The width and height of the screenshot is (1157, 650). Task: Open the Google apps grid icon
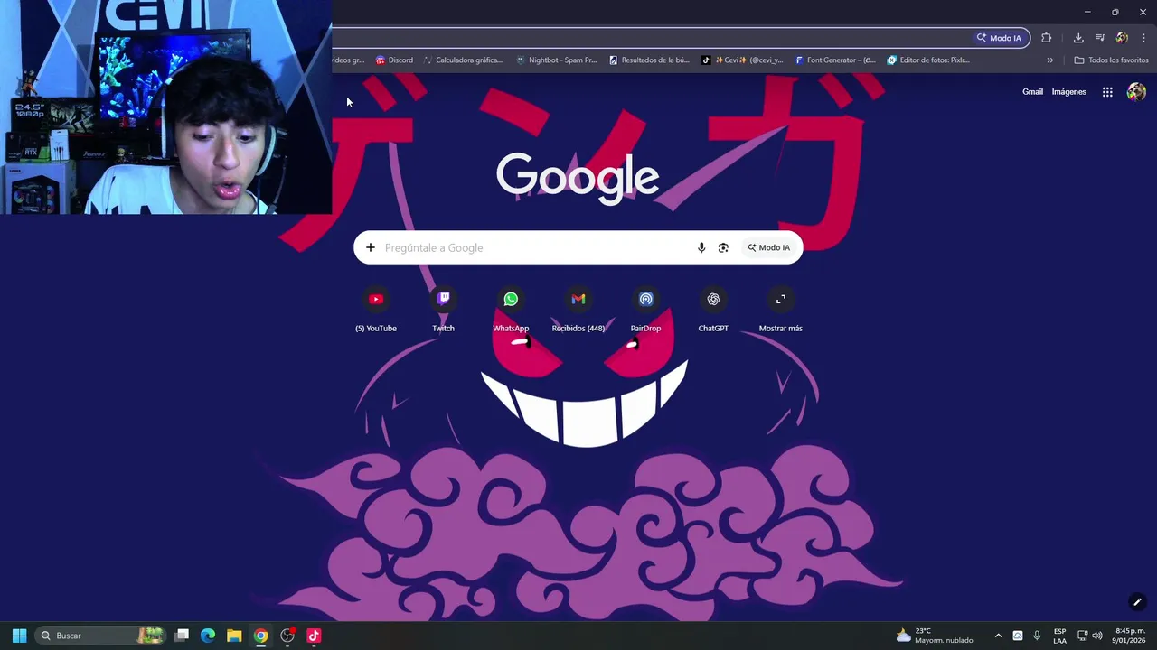tap(1107, 92)
